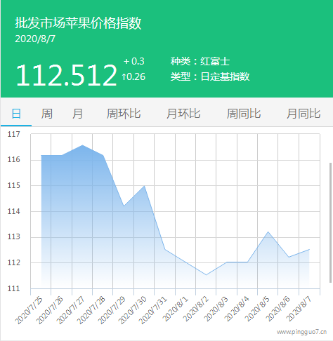
Task: Open the 周同比 tab
Action: tap(244, 114)
